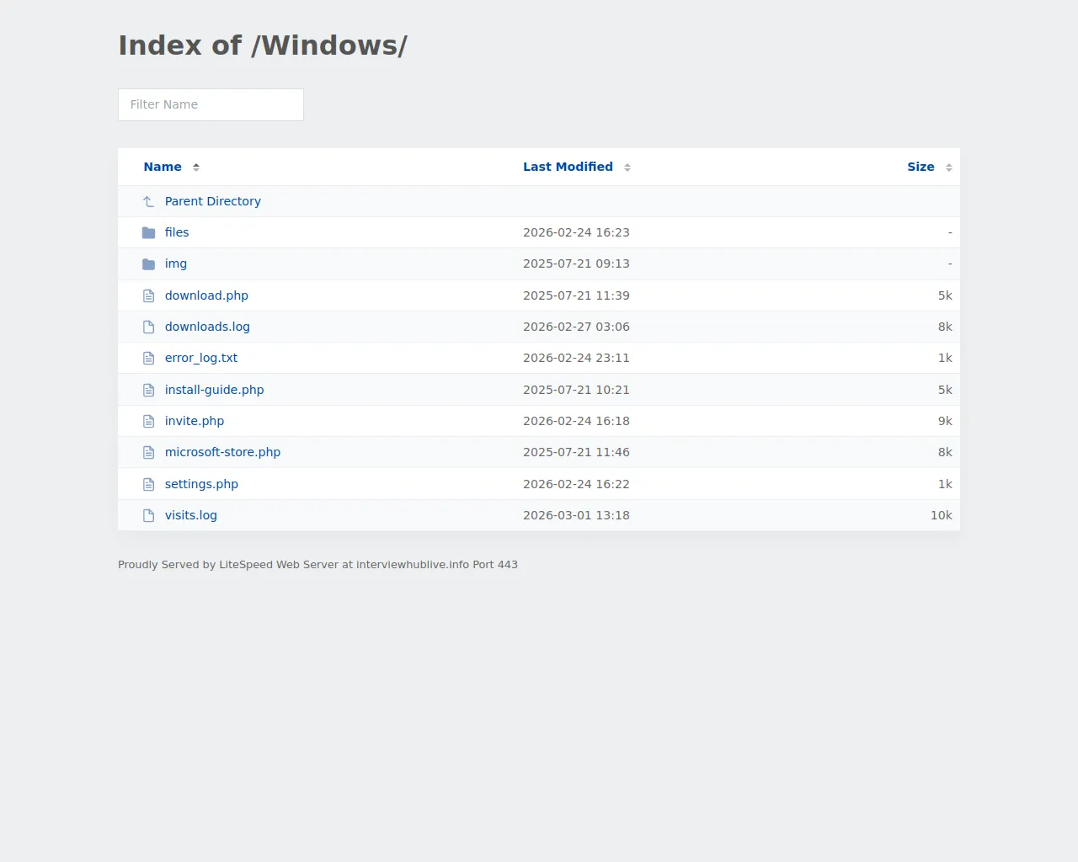Click the Parent Directory up-arrow icon
1078x862 pixels.
click(x=148, y=201)
